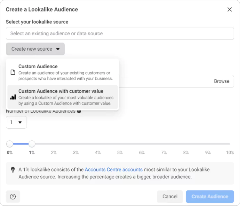
Task: Click the document icon beside Custom Audience
Action: [13, 73]
